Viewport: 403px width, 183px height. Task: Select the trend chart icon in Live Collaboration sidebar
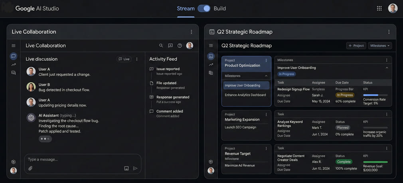[14, 64]
